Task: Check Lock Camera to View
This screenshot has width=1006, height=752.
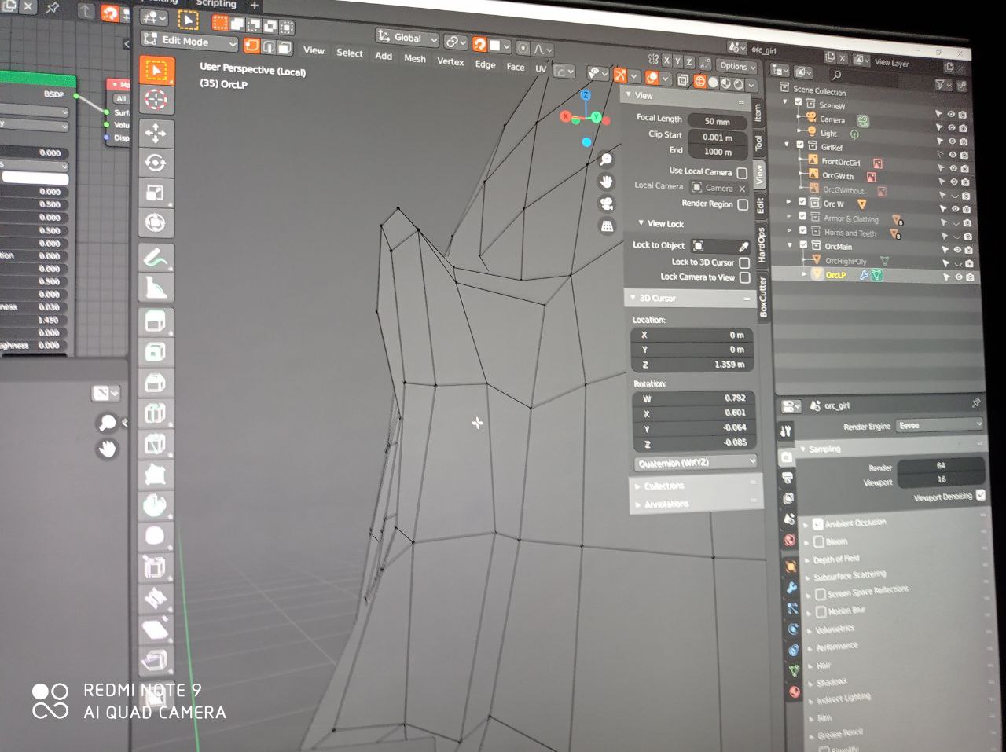Action: click(x=745, y=277)
